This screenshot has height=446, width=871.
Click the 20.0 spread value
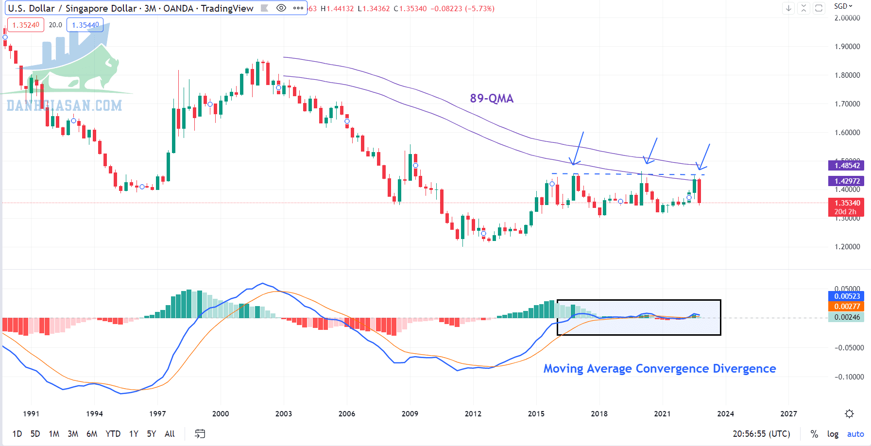point(55,25)
